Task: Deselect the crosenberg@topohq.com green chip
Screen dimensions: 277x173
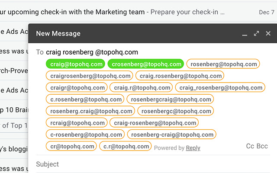Action: [x=145, y=64]
